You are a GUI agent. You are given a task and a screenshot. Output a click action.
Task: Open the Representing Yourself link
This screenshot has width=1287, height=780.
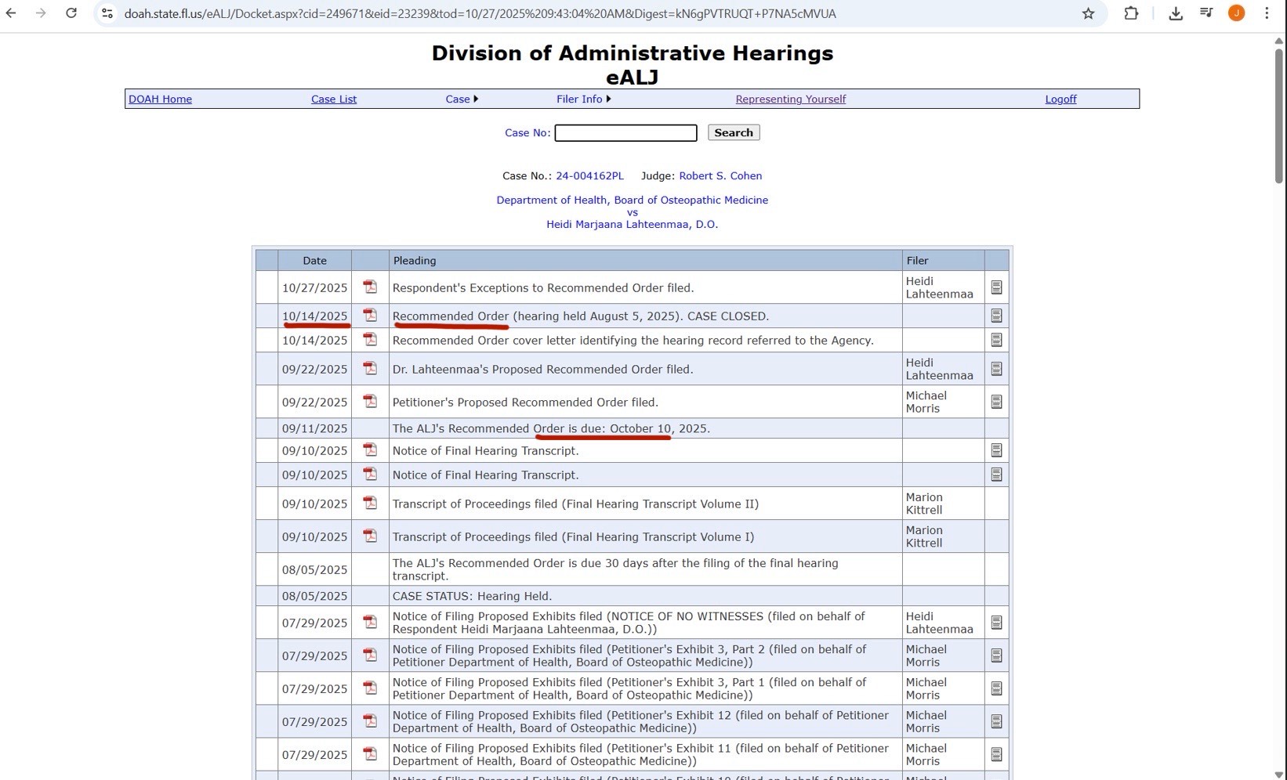click(x=790, y=99)
